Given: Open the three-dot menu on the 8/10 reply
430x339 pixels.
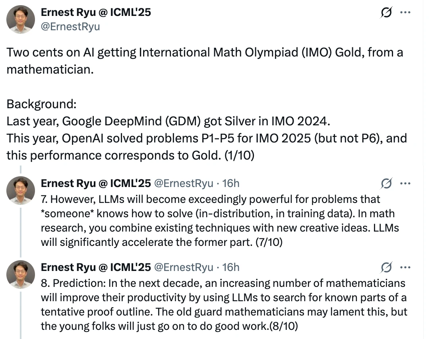Looking at the screenshot, I should (x=405, y=267).
